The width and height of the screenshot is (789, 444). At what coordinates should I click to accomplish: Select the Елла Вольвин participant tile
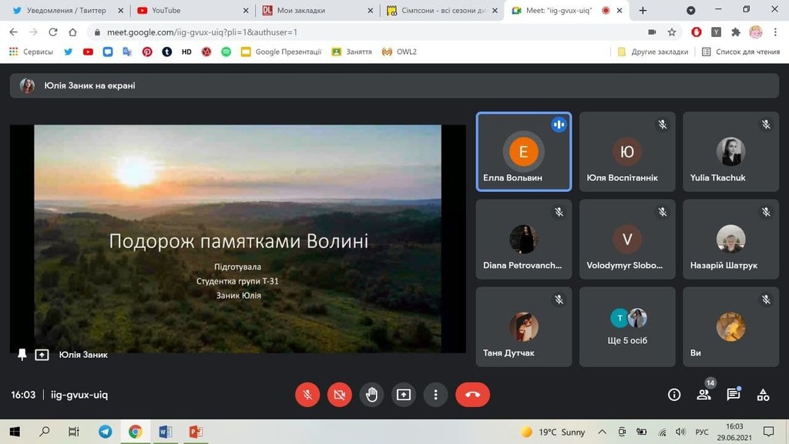coord(523,152)
